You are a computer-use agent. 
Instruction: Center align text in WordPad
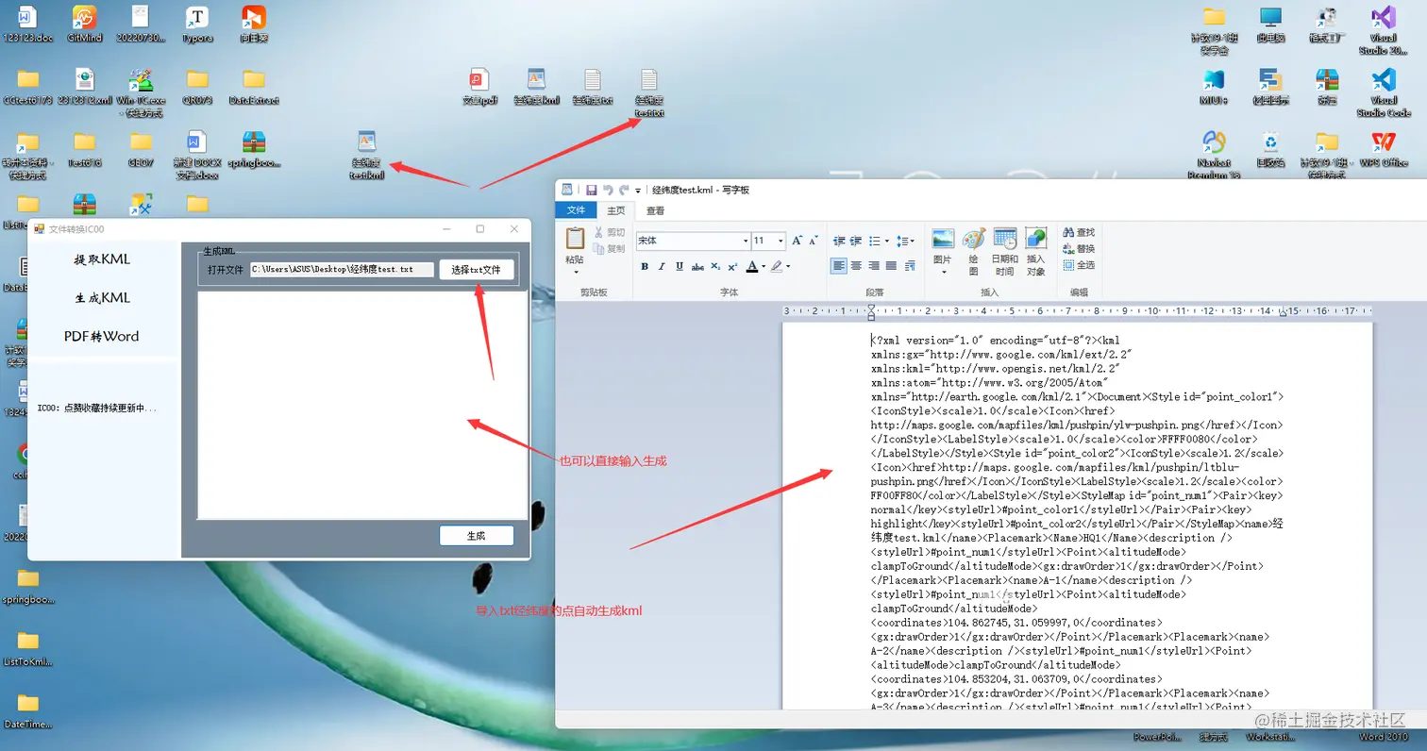857,267
